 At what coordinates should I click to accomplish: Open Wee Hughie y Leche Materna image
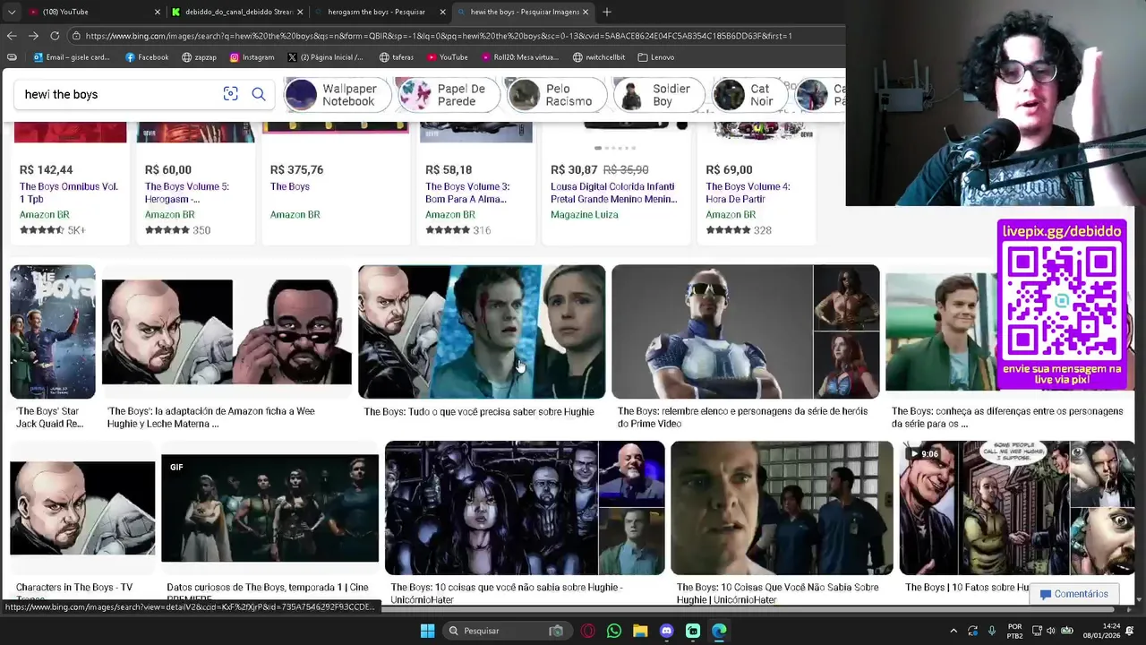click(227, 332)
